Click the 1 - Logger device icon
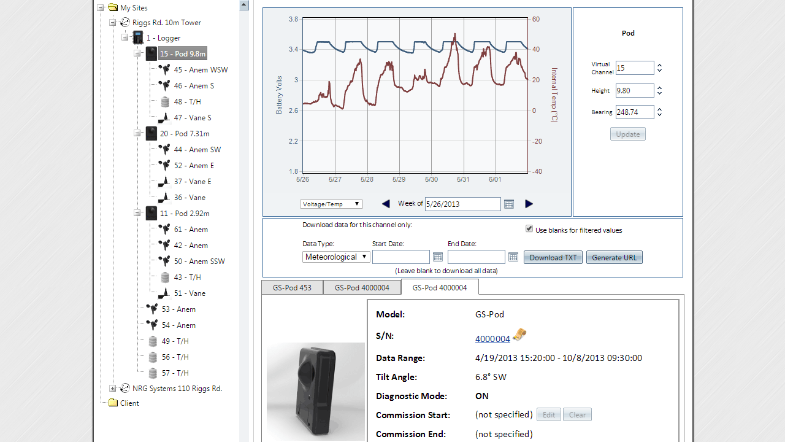The height and width of the screenshot is (442, 785). pos(138,38)
